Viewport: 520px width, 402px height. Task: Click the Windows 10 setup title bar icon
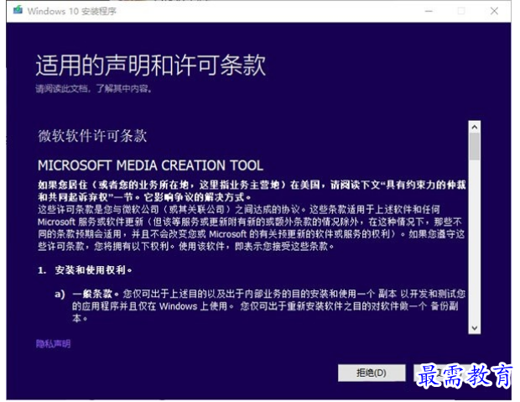click(18, 10)
